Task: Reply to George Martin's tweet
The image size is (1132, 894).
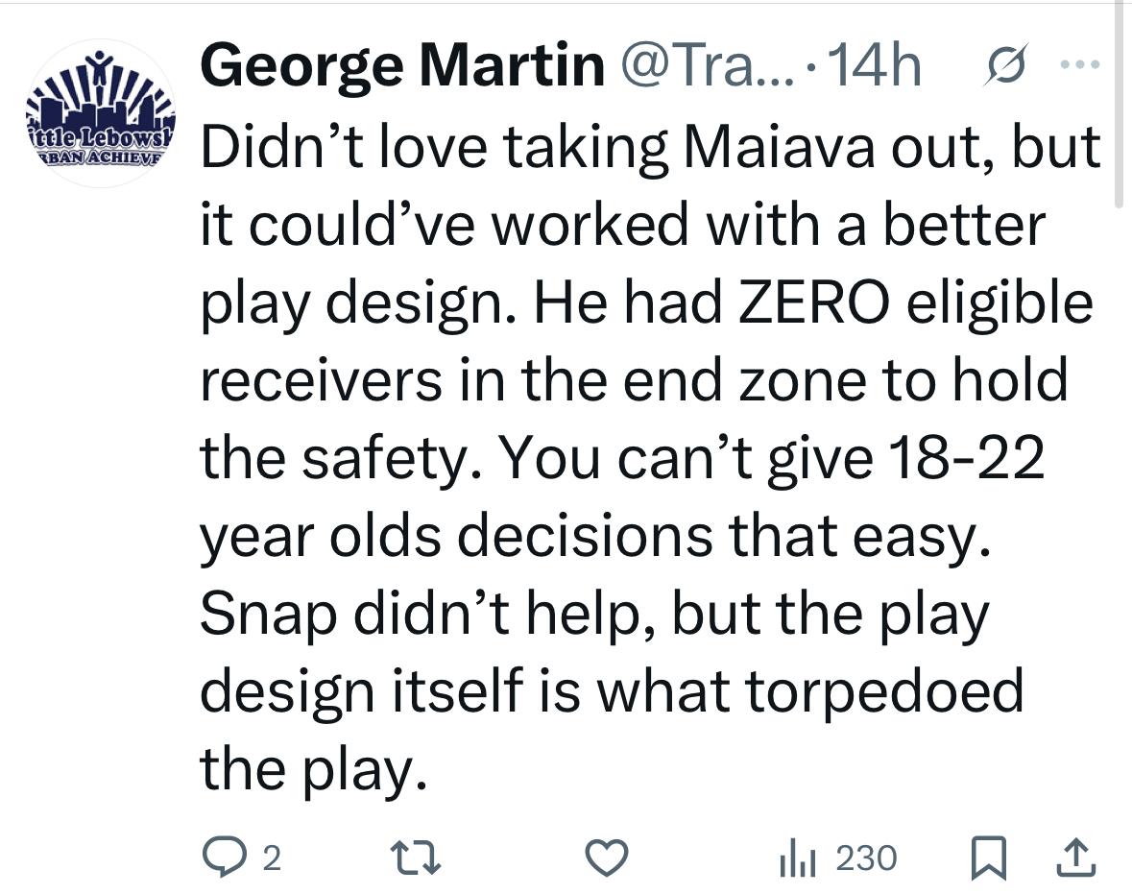Action: pyautogui.click(x=225, y=857)
